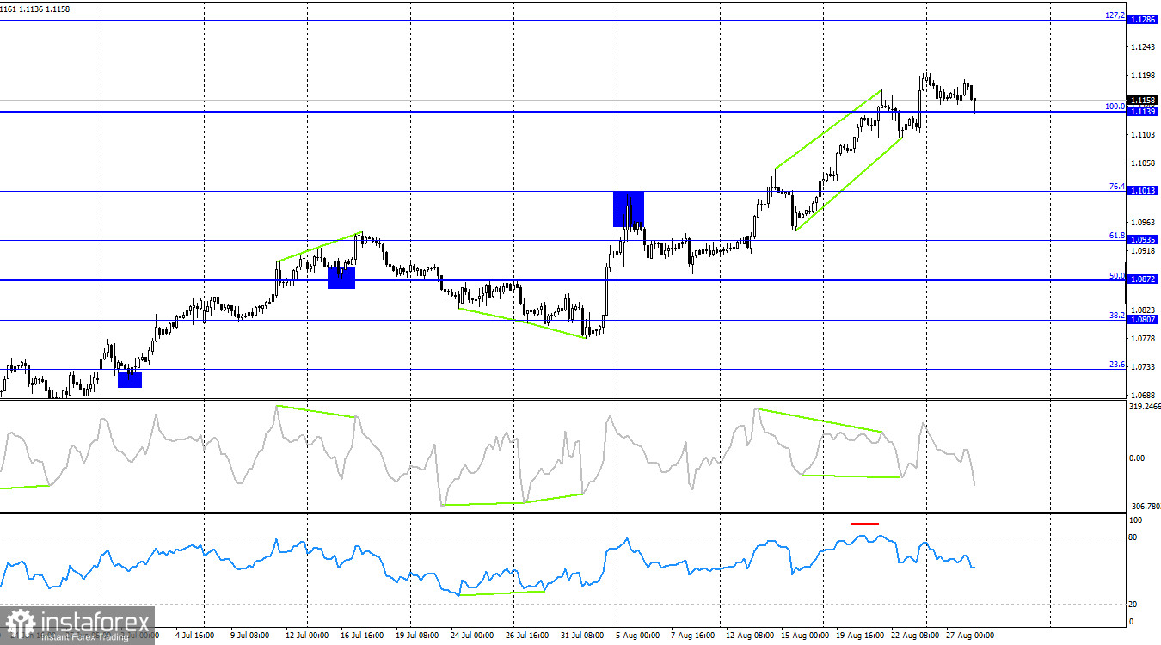
Task: Click the 38.2 Fibonacci level label
Action: pyautogui.click(x=1117, y=316)
